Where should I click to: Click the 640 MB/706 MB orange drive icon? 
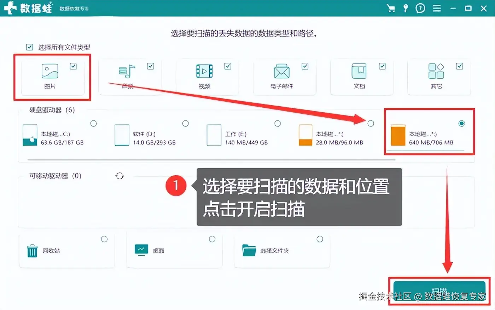pos(398,135)
